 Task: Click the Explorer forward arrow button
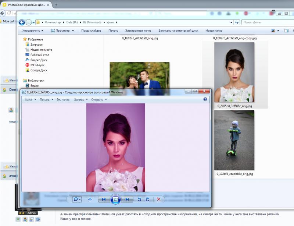(x=29, y=22)
